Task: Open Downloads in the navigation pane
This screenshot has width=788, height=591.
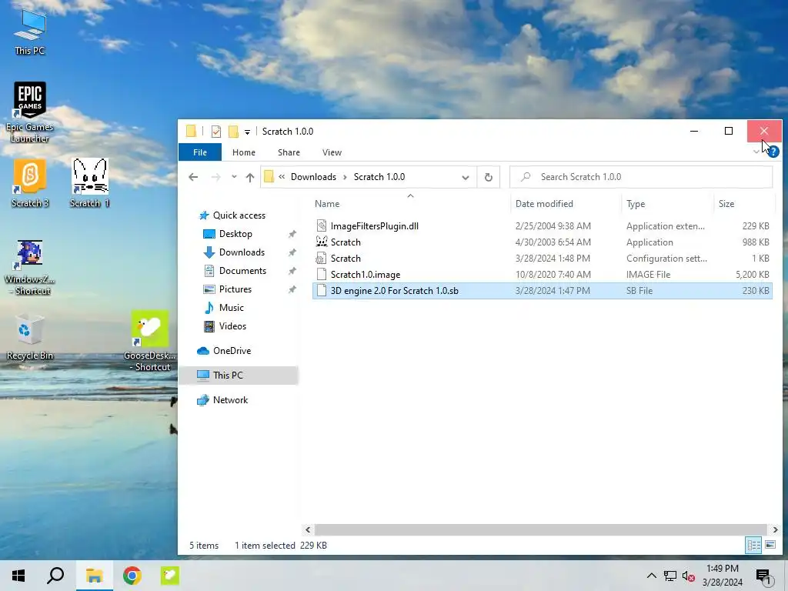Action: point(242,252)
